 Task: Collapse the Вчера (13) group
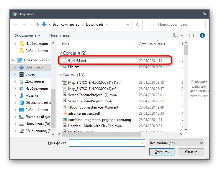pyautogui.click(x=60, y=75)
